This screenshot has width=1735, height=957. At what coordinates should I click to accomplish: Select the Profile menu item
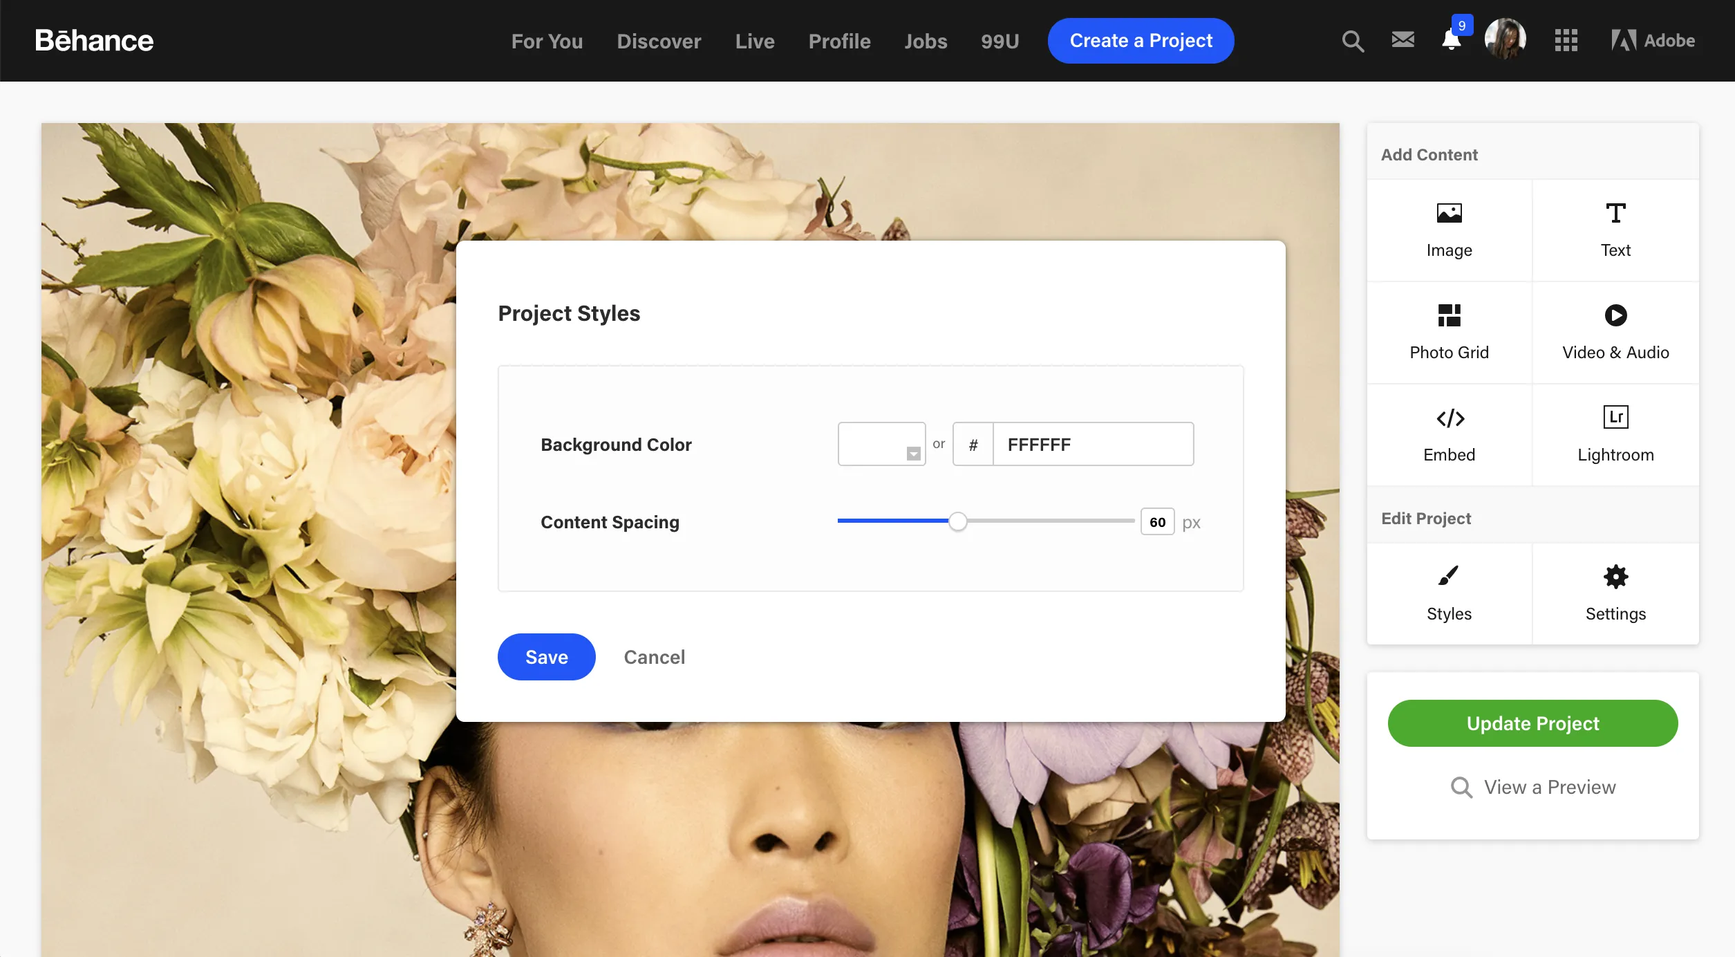coord(840,40)
